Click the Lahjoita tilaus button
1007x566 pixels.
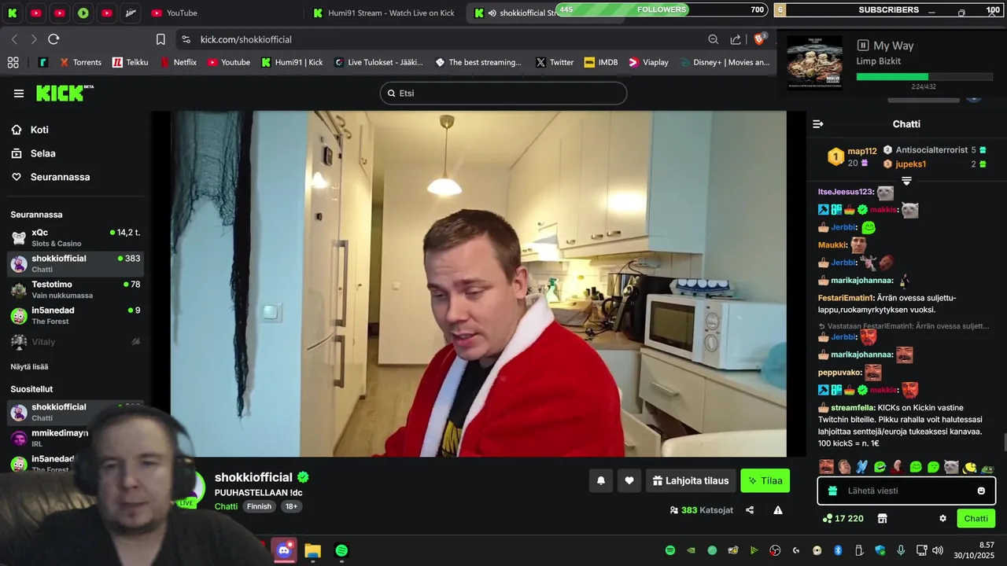pyautogui.click(x=691, y=480)
